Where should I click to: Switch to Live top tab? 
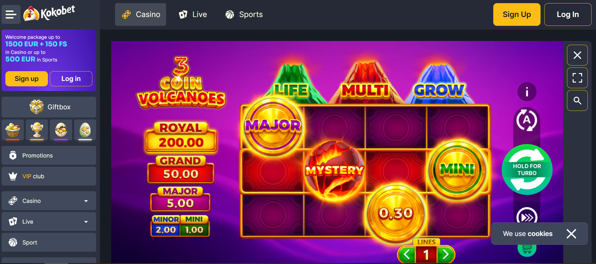point(193,14)
